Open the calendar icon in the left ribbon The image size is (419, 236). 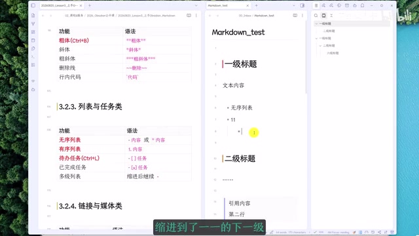click(x=33, y=40)
